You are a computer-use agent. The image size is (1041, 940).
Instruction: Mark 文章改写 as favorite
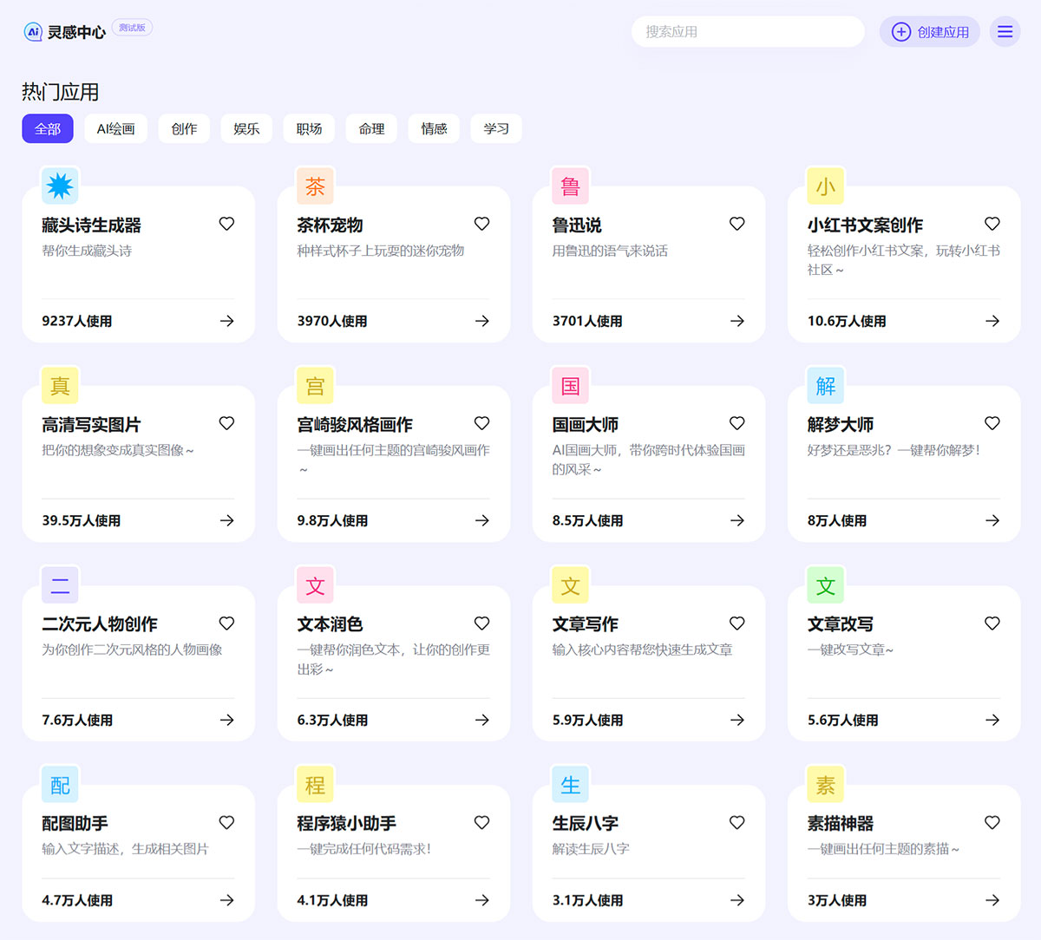click(x=992, y=623)
